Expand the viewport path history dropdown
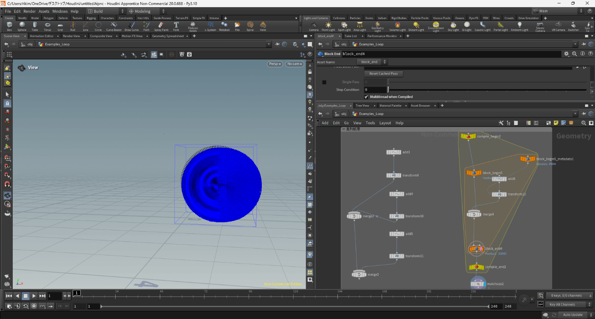Image resolution: width=595 pixels, height=319 pixels. coord(269,44)
